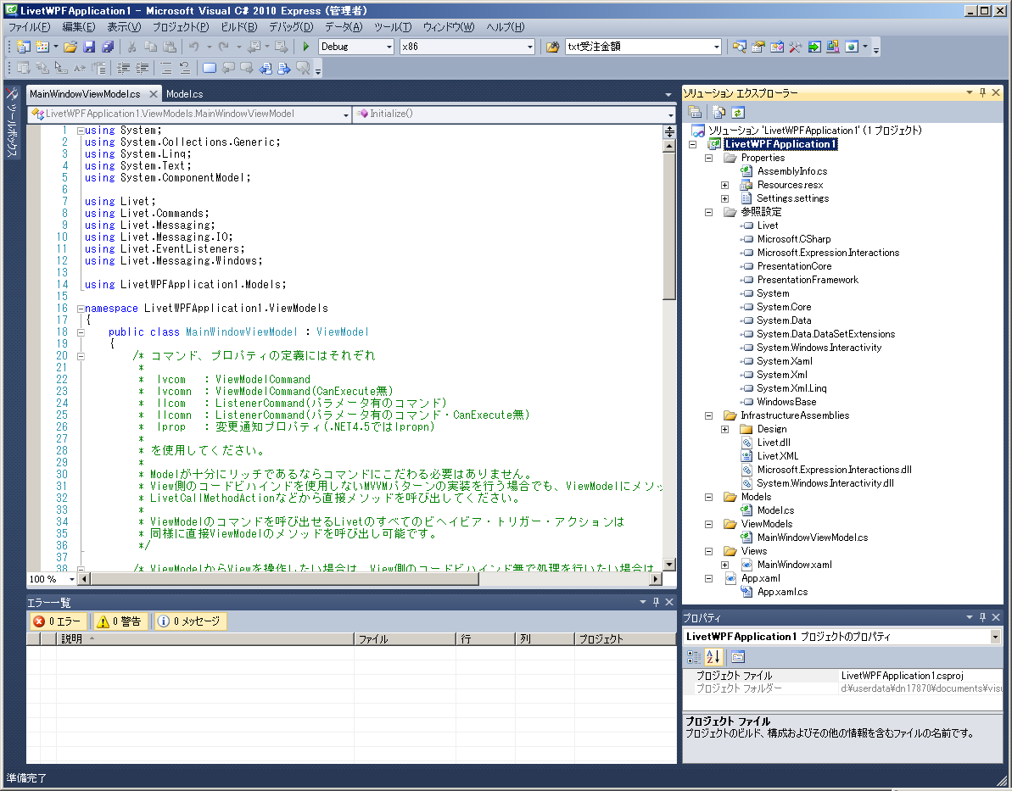Viewport: 1012px width, 791px height.
Task: Select App.xaml.cs in Solution Explorer
Action: 782,592
